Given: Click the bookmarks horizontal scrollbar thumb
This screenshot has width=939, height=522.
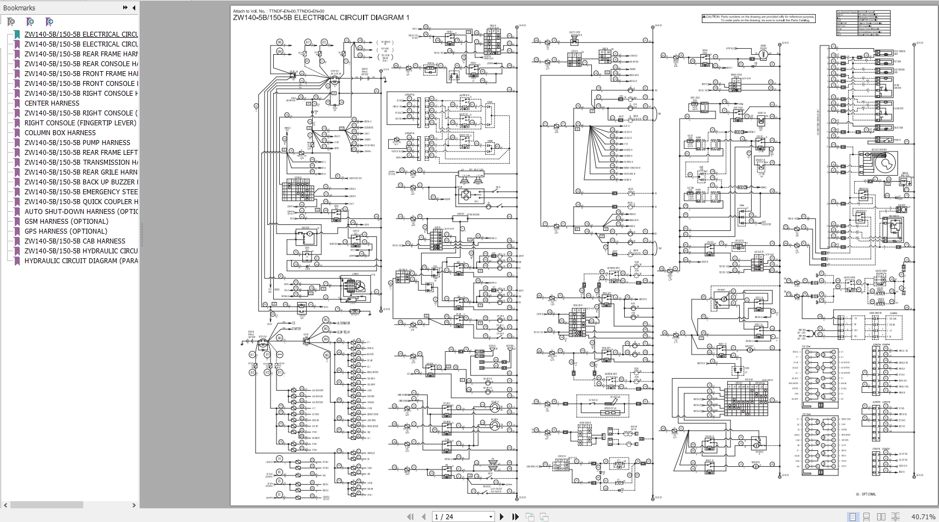Looking at the screenshot, I should [47, 505].
